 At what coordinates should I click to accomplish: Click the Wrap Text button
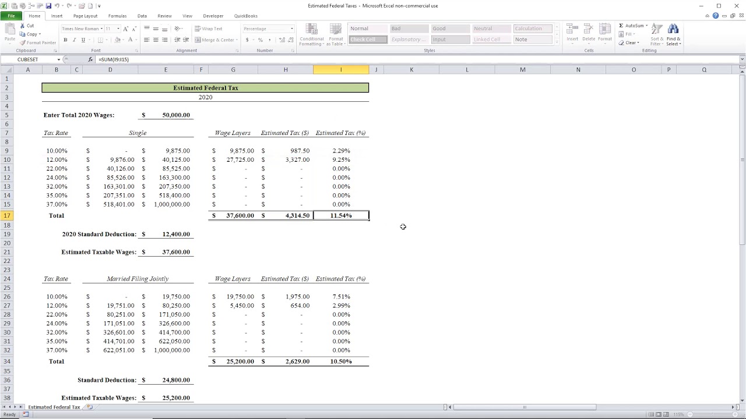click(209, 29)
